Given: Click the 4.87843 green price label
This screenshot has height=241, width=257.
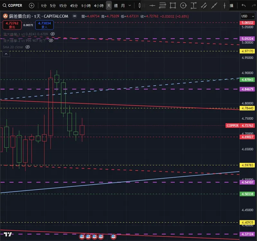Looking at the screenshot, I should click(x=247, y=80).
